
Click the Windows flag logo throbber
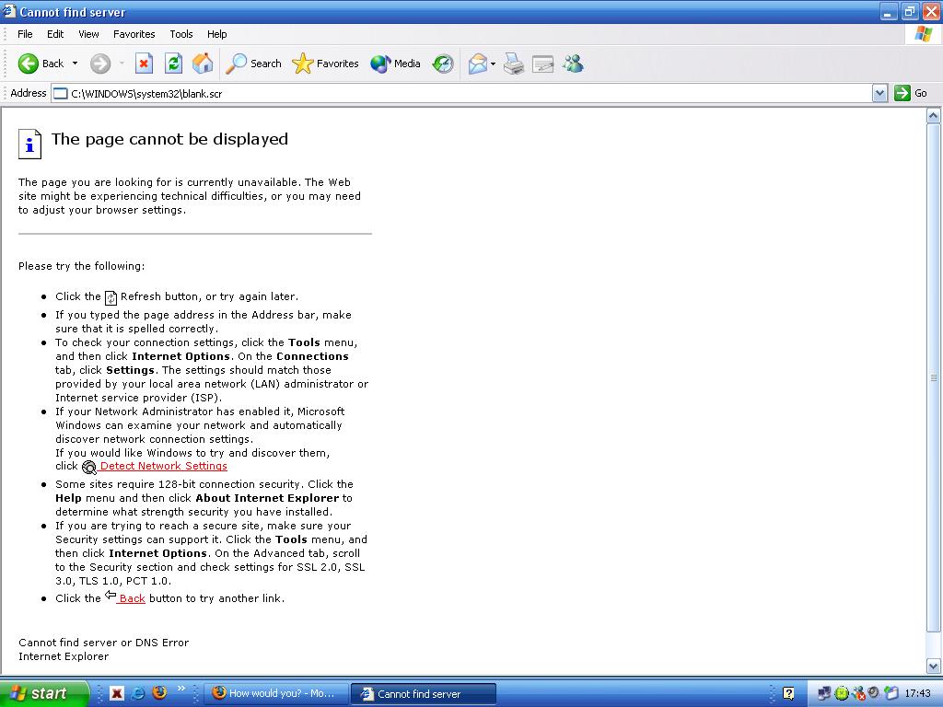click(x=923, y=34)
